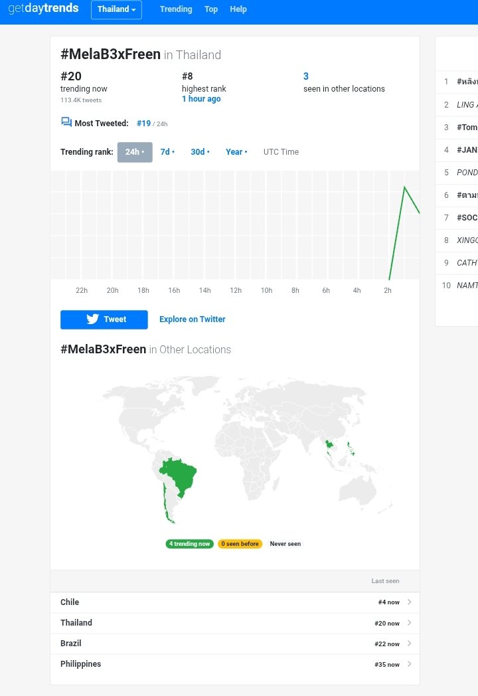Switch to the 7d trending rank tab
The height and width of the screenshot is (696, 478).
pyautogui.click(x=167, y=152)
